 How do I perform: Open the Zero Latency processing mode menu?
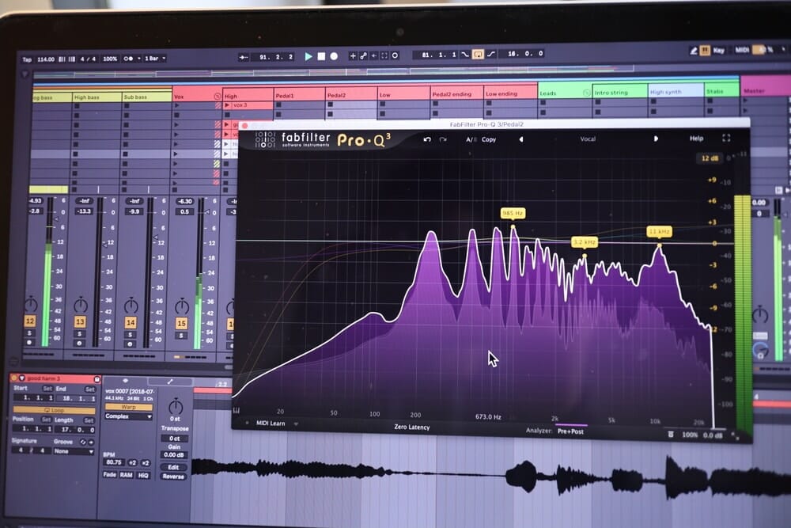coord(412,427)
